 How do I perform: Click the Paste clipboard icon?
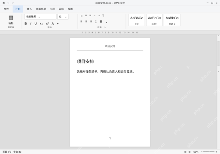point(11,18)
